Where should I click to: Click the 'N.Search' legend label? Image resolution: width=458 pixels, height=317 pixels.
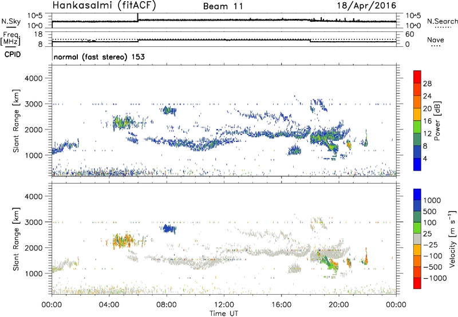(x=442, y=21)
